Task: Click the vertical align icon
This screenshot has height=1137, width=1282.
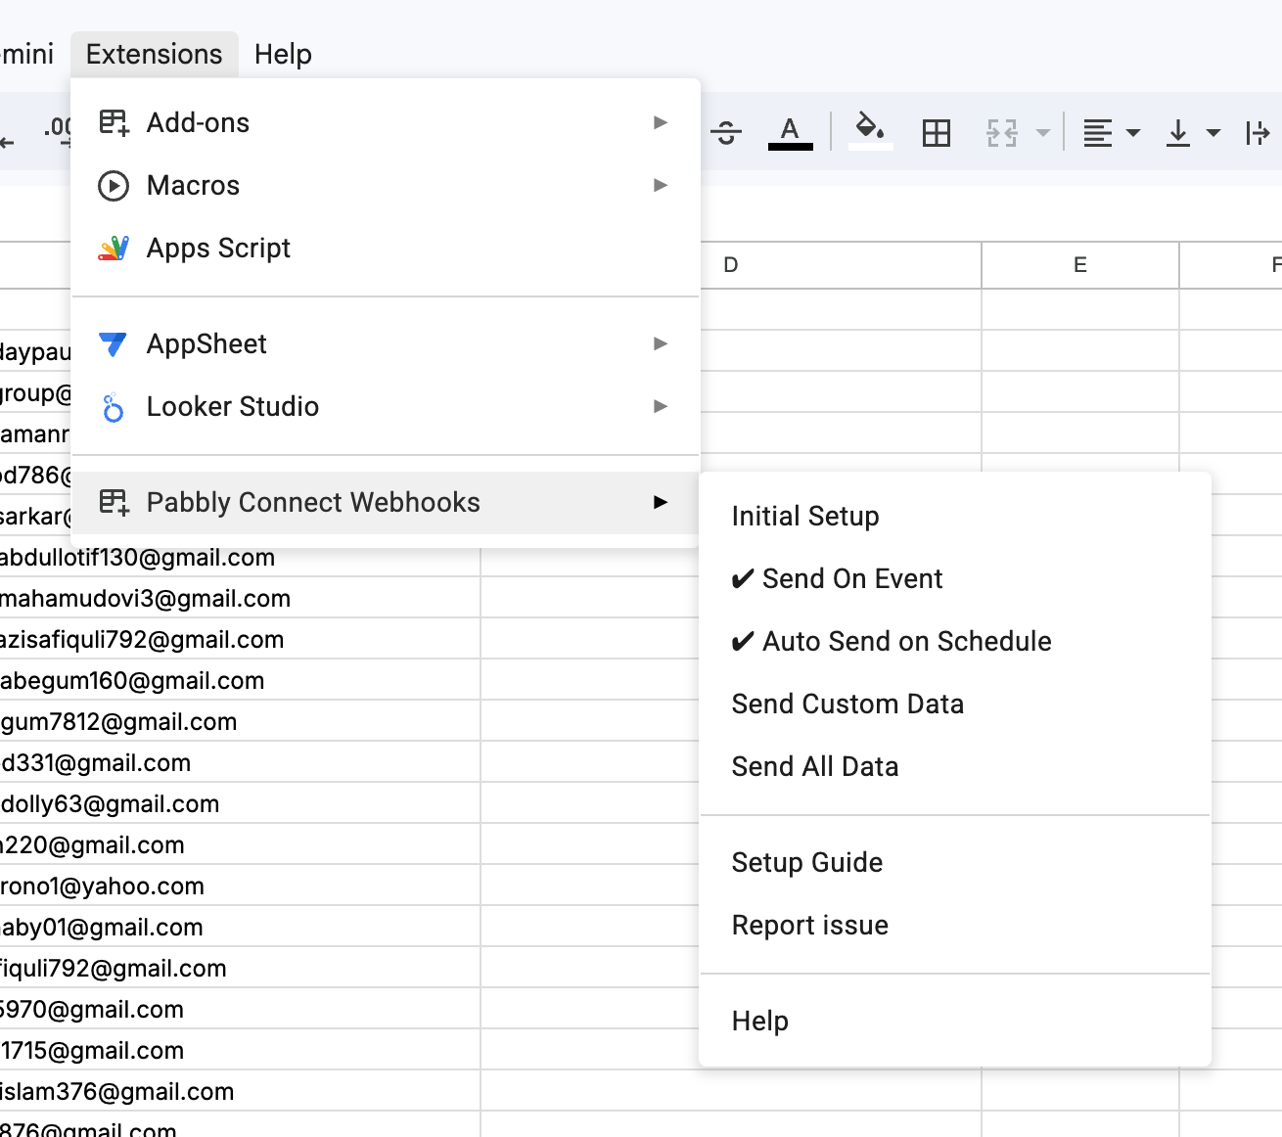Action: point(1178,132)
